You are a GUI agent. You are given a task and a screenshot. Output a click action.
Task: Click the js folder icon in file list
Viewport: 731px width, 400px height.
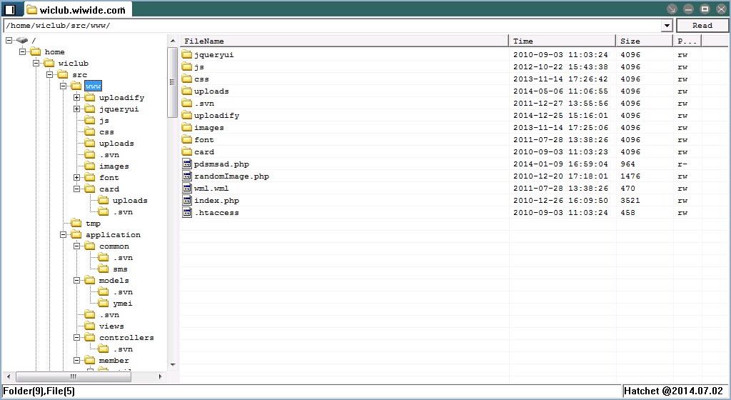pos(187,66)
